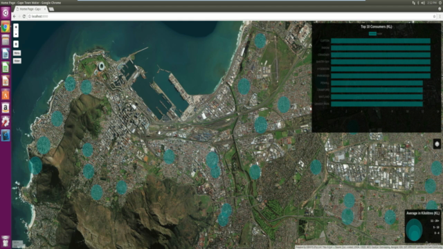Close the 'Home Page - Cape' tab

[x=45, y=9]
